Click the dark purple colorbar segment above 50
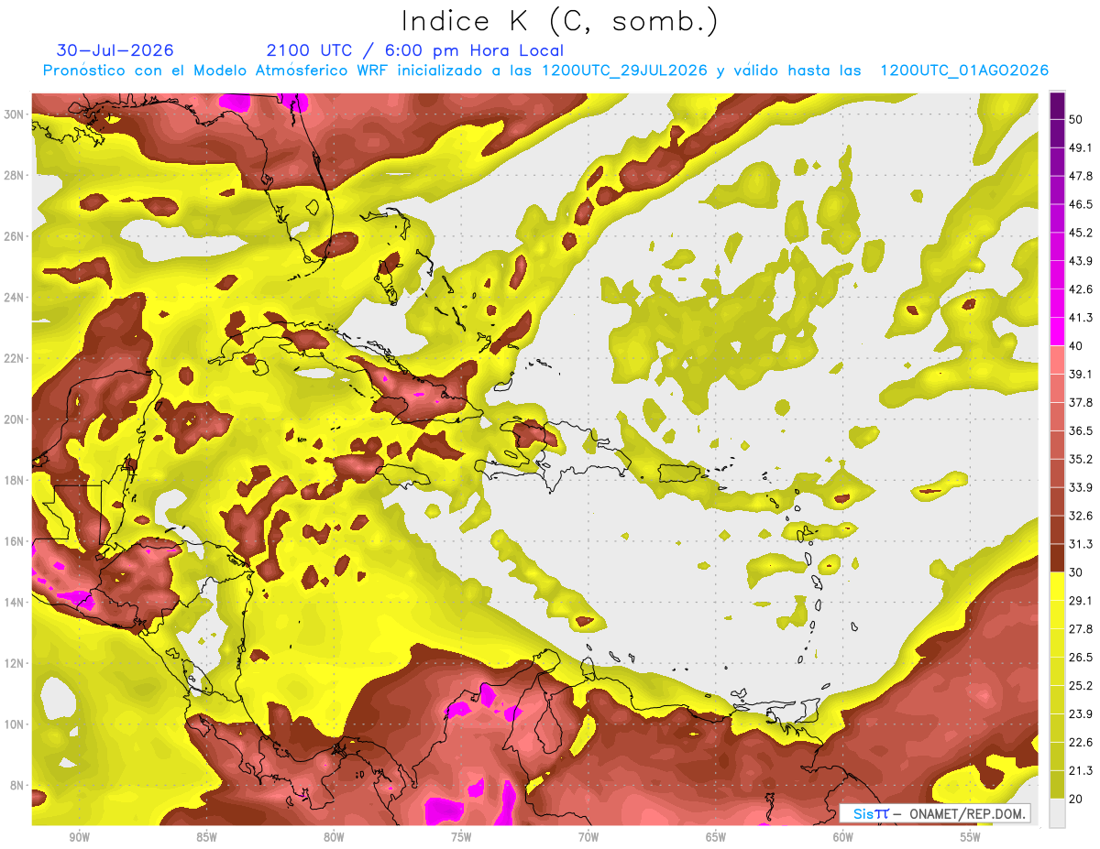 tap(1057, 105)
